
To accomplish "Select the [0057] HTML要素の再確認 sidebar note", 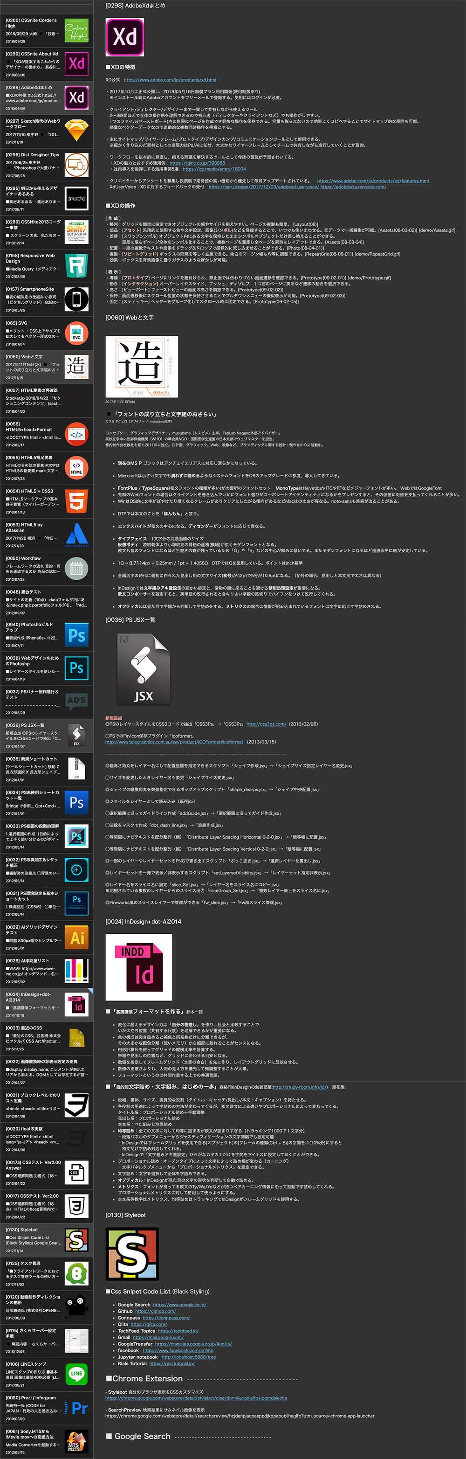I will 47,400.
